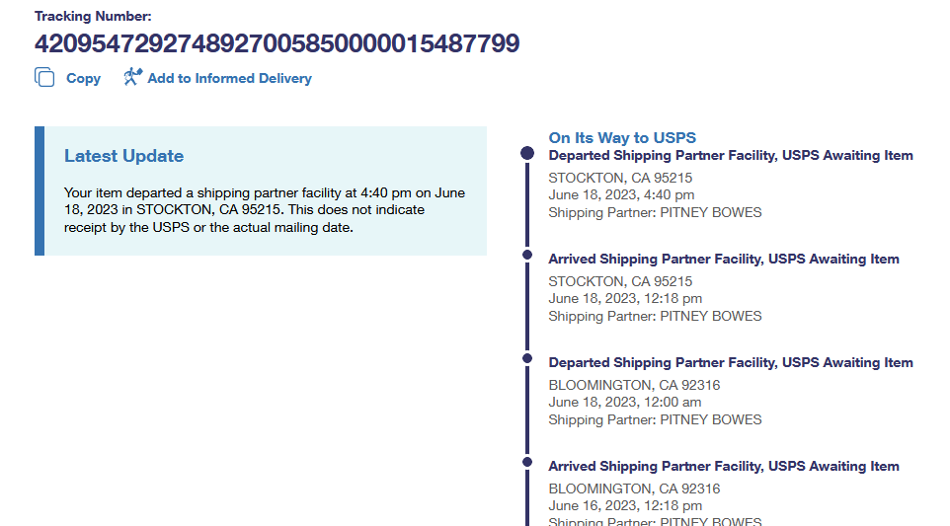Click the Tracking Number label
The image size is (950, 526).
click(x=93, y=17)
